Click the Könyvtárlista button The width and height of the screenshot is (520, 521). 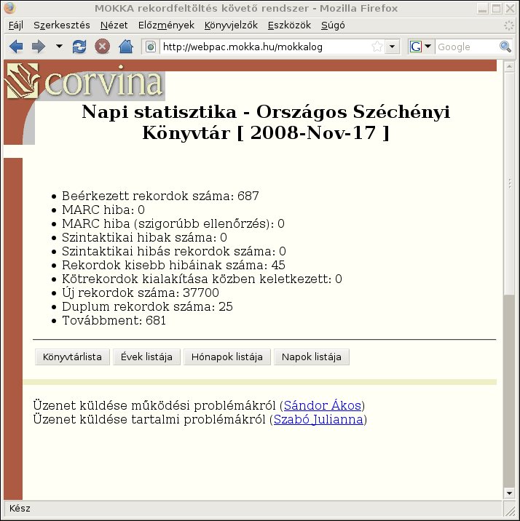click(72, 357)
